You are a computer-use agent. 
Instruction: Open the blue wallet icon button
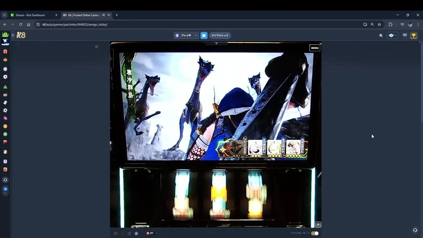(x=204, y=35)
